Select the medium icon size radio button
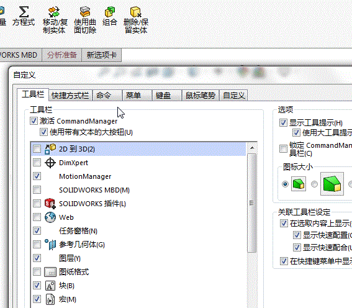 point(314,184)
